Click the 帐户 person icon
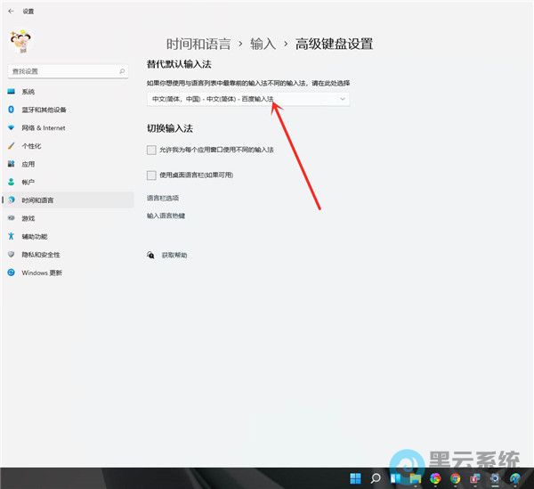Viewport: 534px width, 489px height. point(12,182)
